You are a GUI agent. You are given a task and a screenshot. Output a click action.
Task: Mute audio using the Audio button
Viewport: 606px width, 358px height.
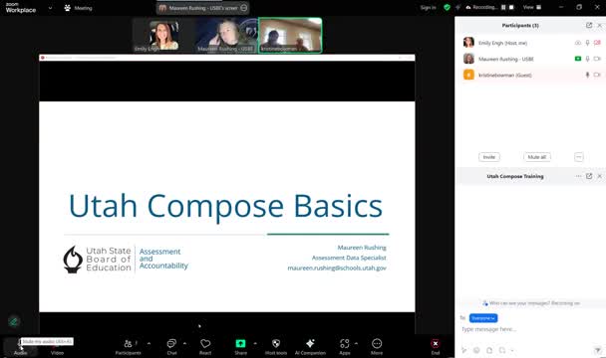click(20, 346)
